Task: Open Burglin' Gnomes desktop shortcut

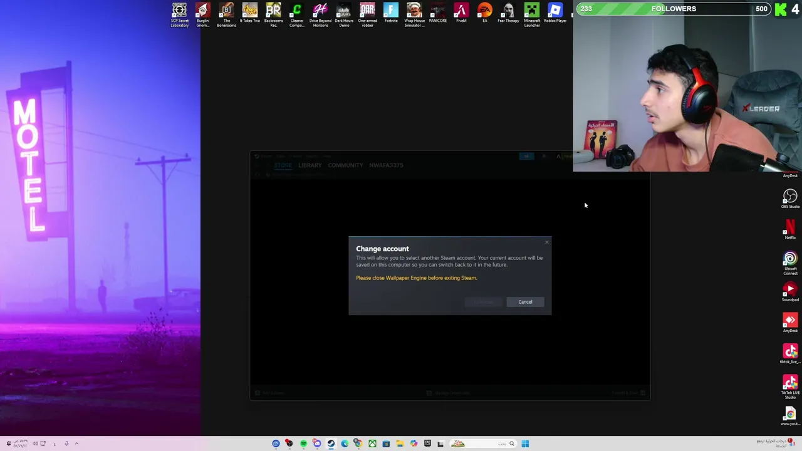Action: click(x=202, y=15)
